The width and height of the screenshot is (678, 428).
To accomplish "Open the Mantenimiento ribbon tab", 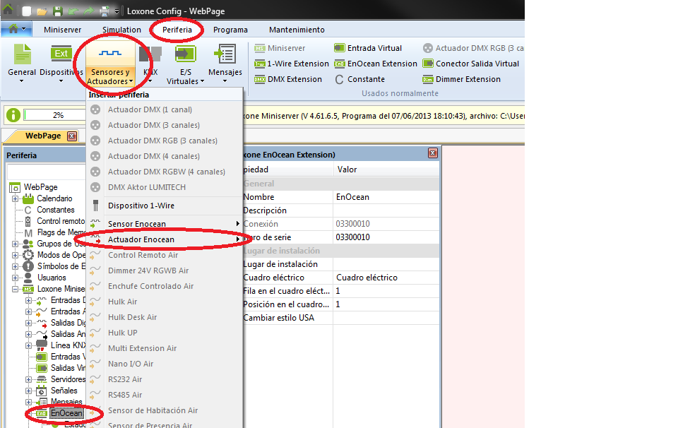I will [x=297, y=30].
